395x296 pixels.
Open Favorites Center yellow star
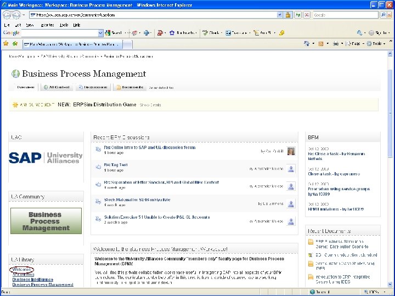click(x=6, y=43)
